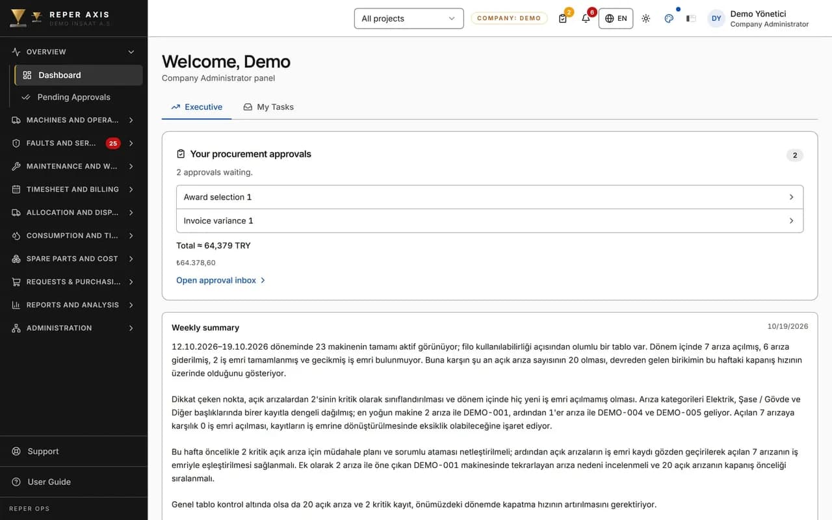The width and height of the screenshot is (832, 520).
Task: Open Pending Approvals in the sidebar
Action: (79, 97)
